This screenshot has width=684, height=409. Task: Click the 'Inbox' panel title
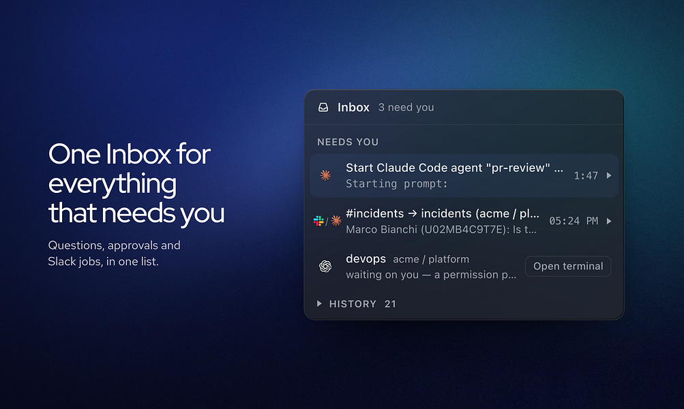coord(353,107)
